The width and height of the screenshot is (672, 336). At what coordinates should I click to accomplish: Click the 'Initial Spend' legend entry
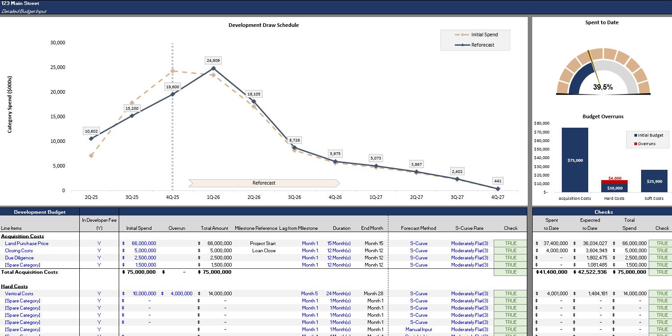tap(476, 34)
